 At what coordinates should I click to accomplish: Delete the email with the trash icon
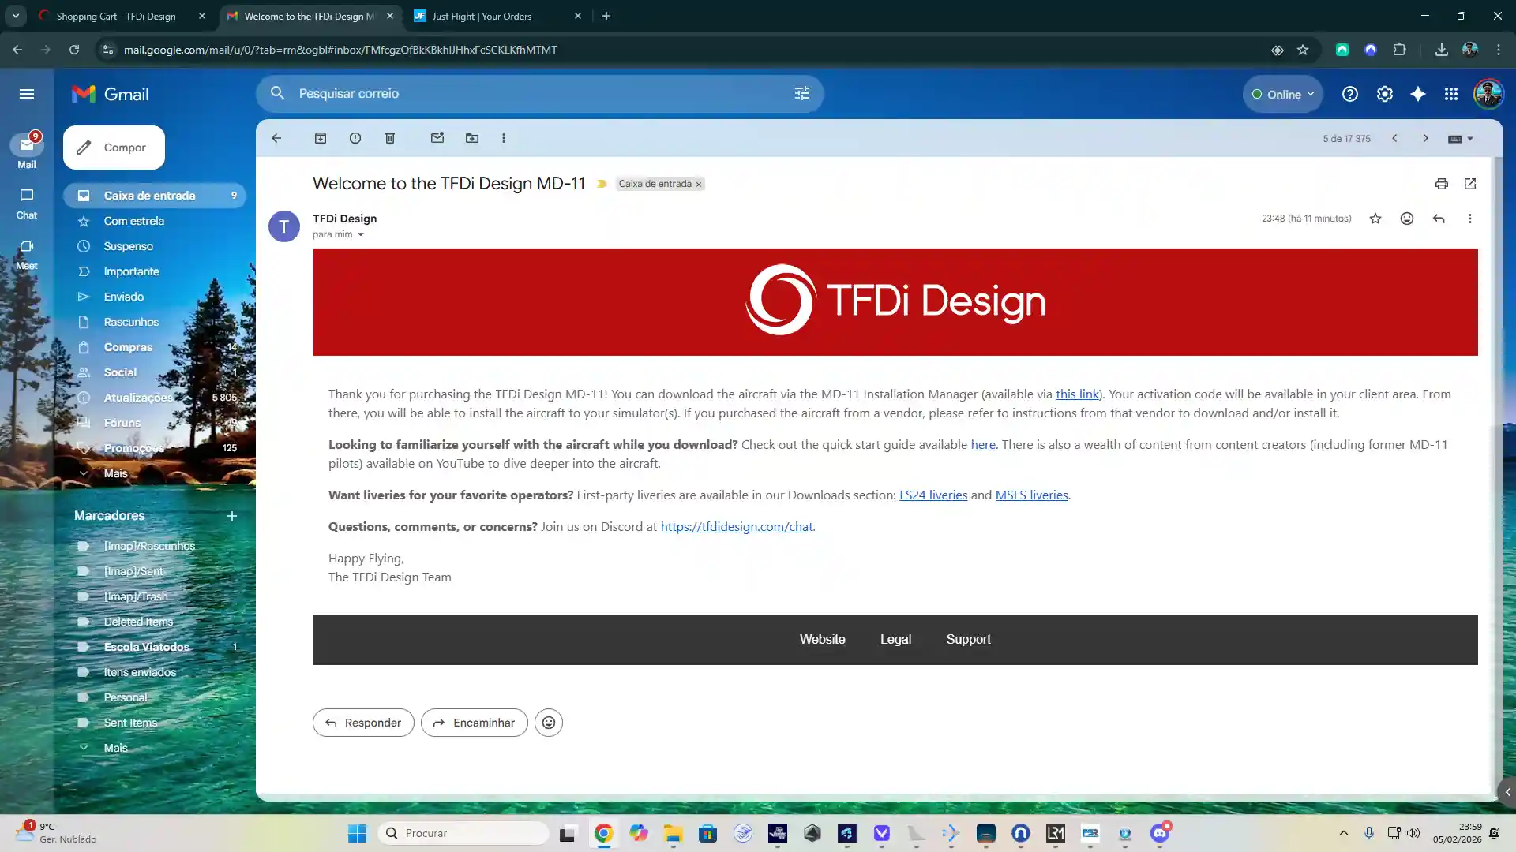click(x=390, y=138)
